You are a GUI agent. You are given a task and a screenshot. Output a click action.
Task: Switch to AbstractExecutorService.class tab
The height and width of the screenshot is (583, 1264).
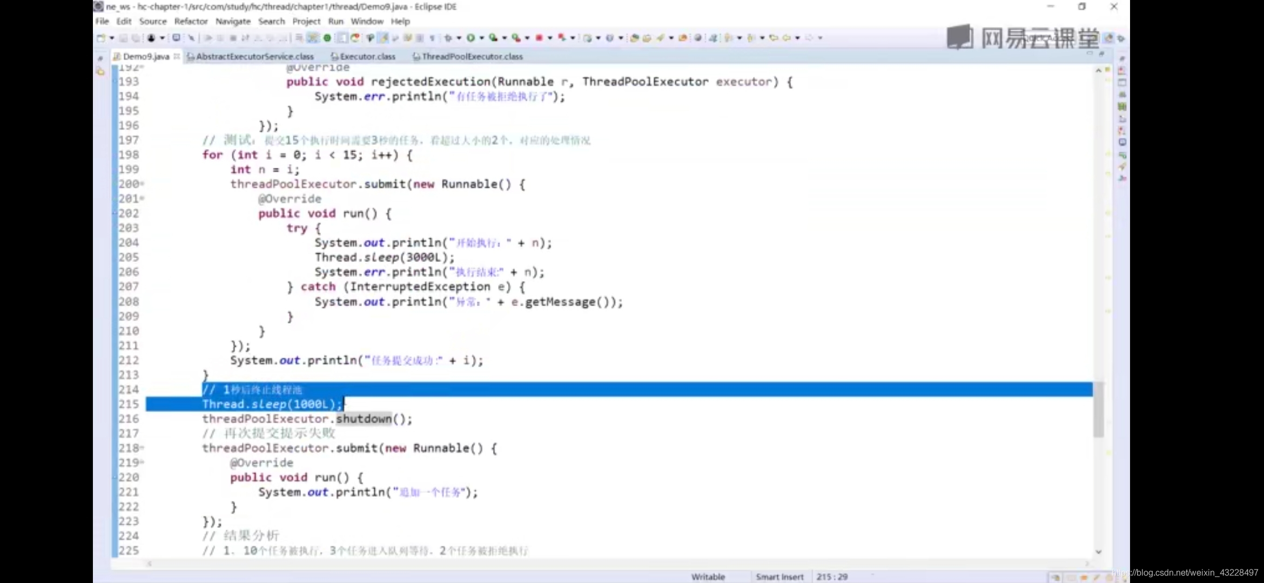click(x=250, y=56)
